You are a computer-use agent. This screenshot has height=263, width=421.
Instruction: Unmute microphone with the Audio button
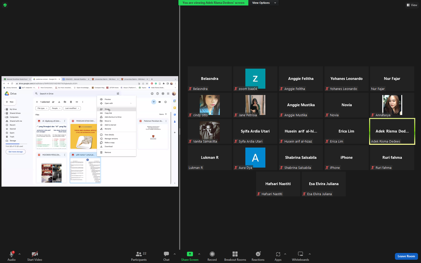(12, 256)
